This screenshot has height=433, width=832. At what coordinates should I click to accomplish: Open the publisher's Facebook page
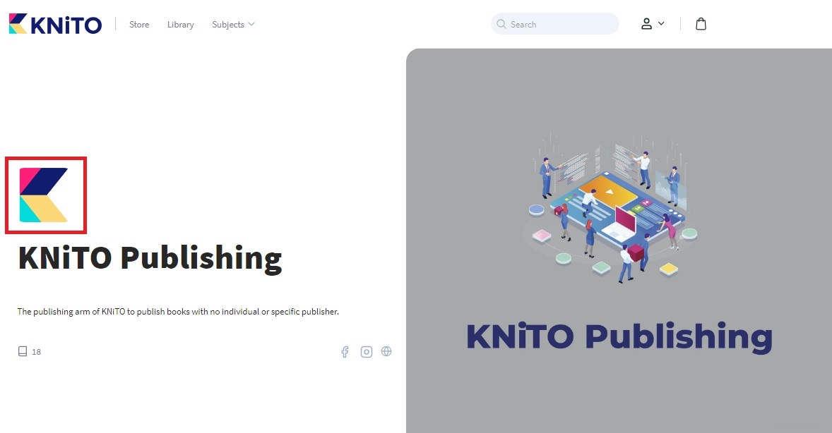(x=345, y=352)
